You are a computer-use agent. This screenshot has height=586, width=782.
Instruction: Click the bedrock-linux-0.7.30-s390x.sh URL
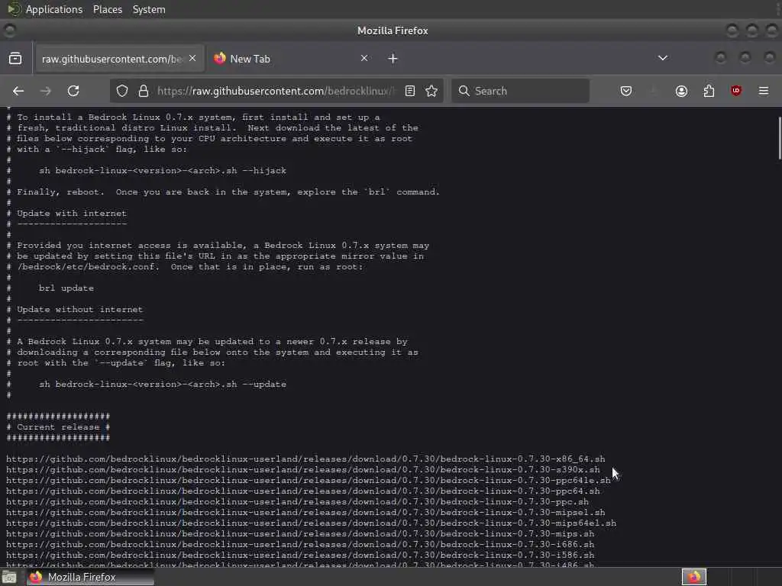pos(302,469)
